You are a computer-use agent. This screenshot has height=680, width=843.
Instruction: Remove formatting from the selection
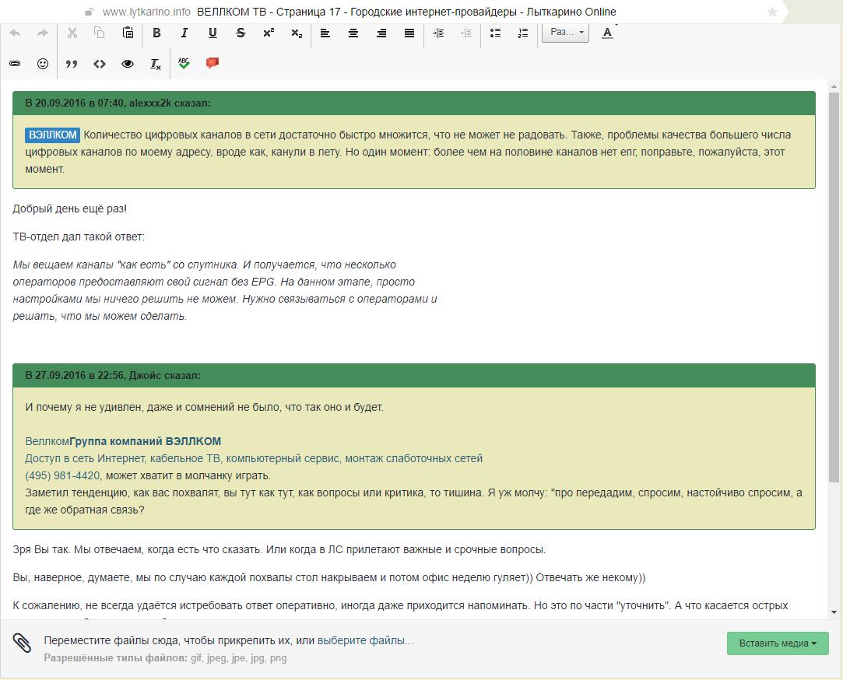(x=156, y=64)
